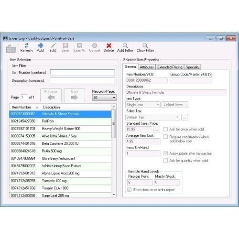Enable Ask for price when sold
This screenshot has height=239, width=239.
165,129
